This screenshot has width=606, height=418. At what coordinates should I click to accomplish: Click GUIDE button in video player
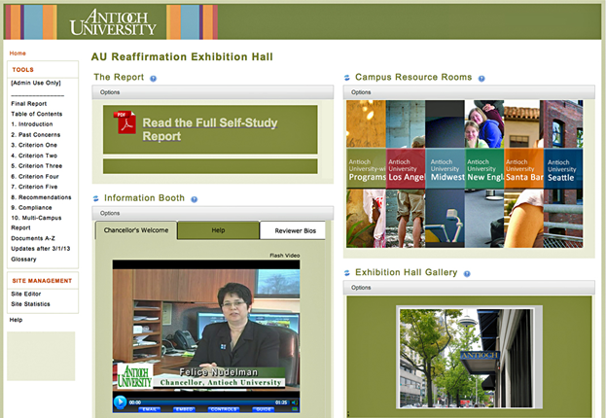pyautogui.click(x=264, y=409)
